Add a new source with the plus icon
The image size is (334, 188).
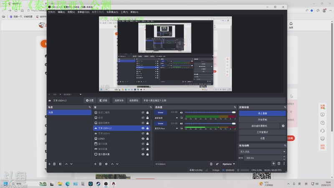pyautogui.click(x=95, y=164)
